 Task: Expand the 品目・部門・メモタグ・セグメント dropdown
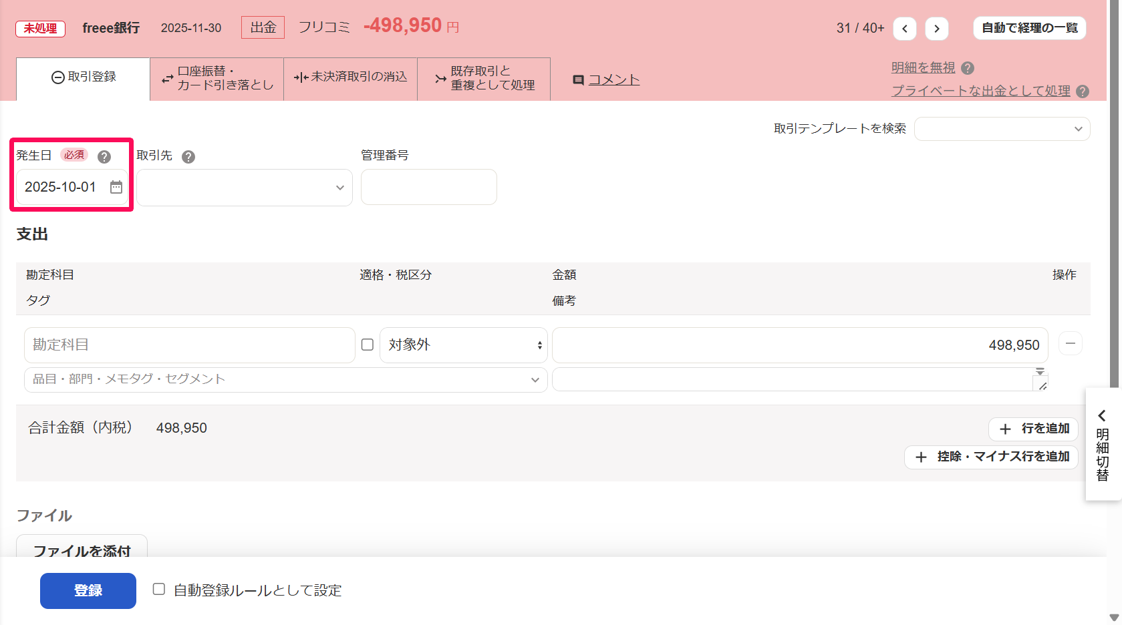[x=286, y=379]
